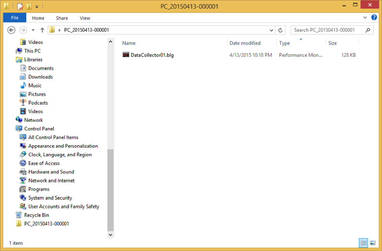Click navigation pane scroll down arrow
The height and width of the screenshot is (251, 382).
110,235
